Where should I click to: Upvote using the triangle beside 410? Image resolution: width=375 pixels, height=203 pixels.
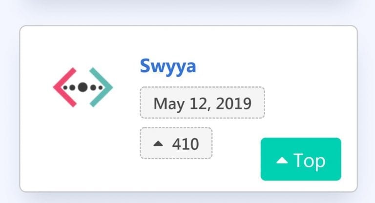(158, 143)
